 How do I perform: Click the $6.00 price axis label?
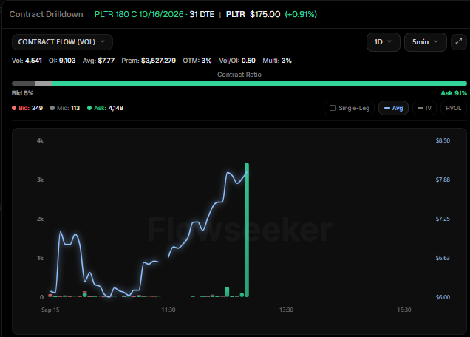443,297
